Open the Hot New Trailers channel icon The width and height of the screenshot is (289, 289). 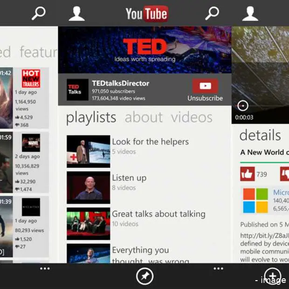(31, 78)
